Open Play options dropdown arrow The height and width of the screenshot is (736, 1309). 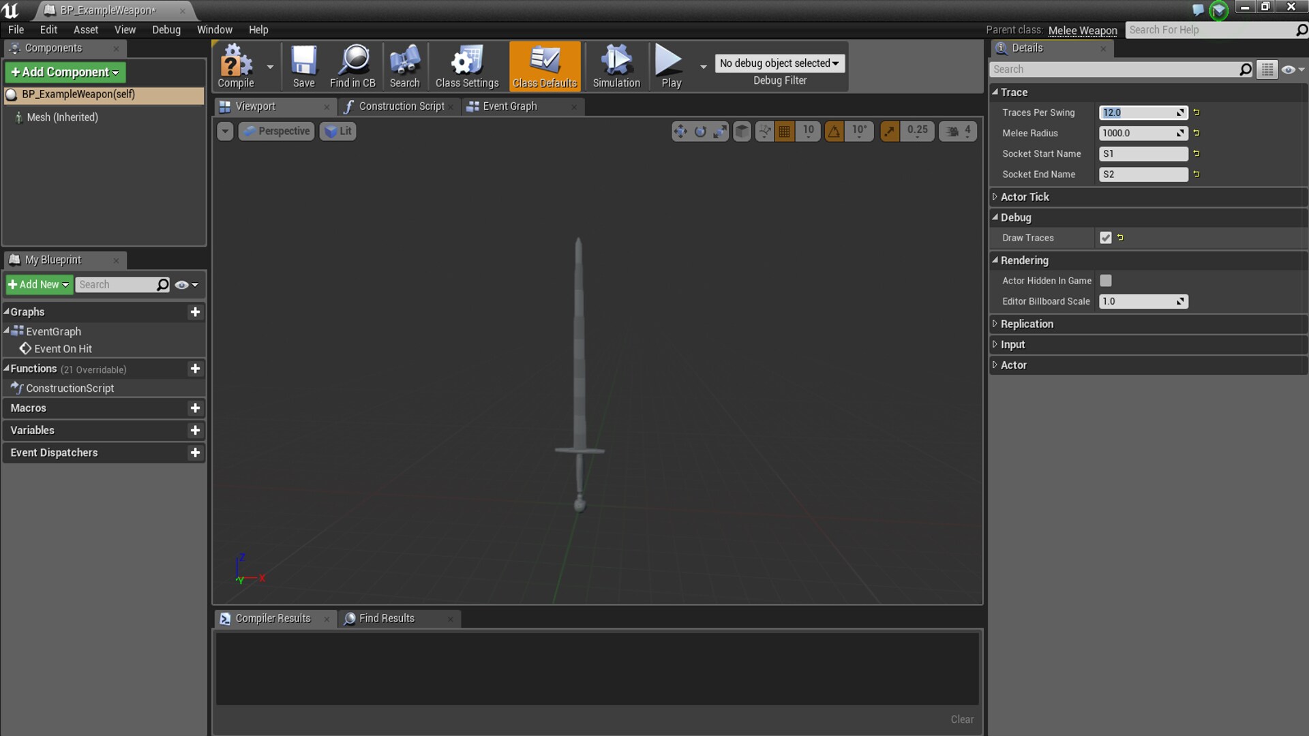click(703, 67)
